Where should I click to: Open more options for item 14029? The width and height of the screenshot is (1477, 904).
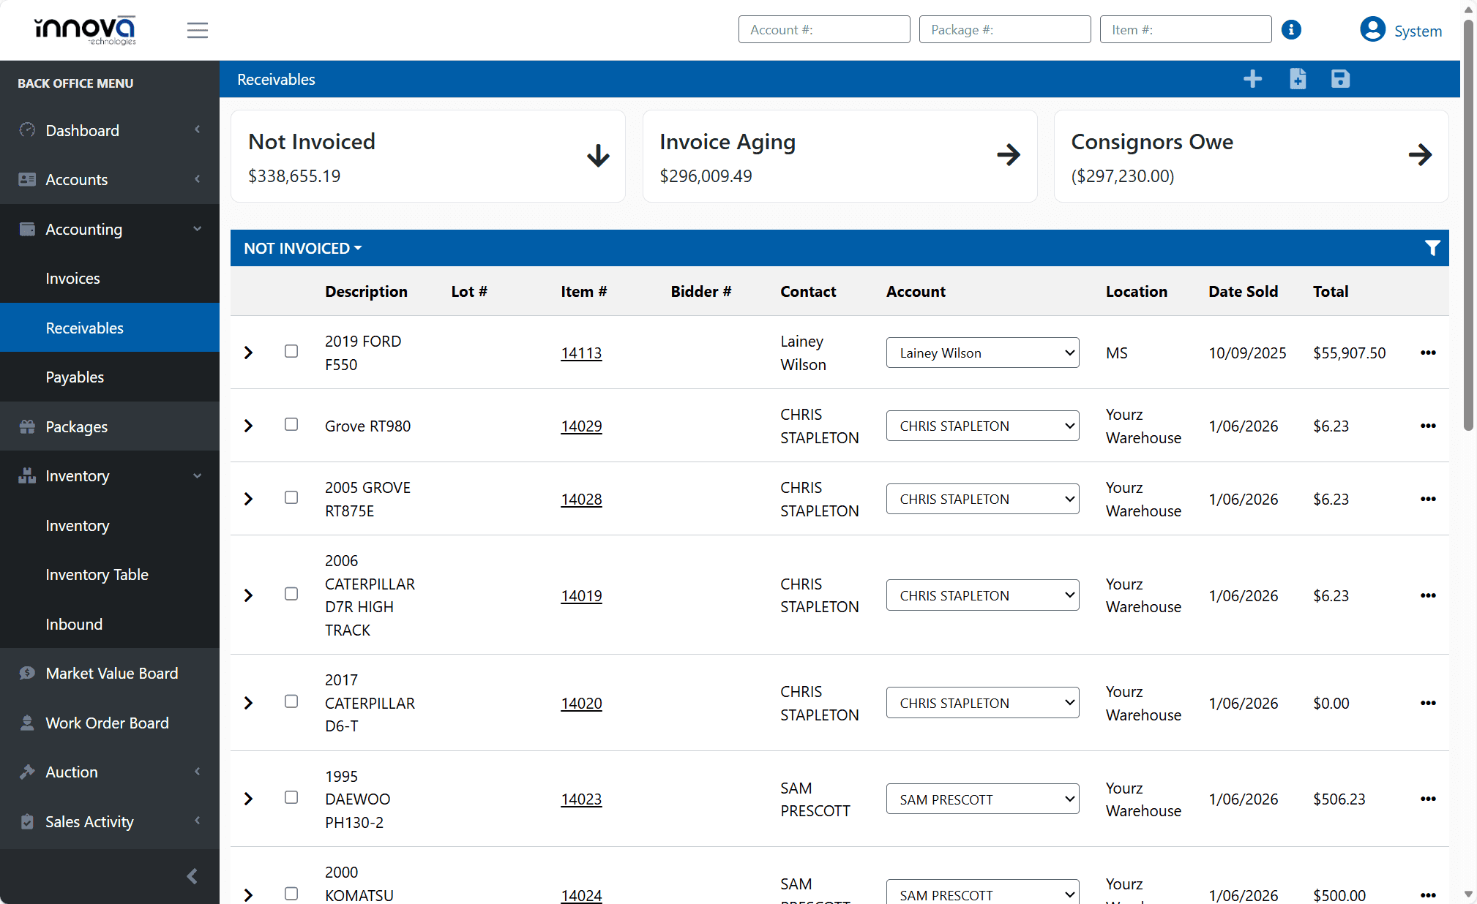[x=1428, y=426]
